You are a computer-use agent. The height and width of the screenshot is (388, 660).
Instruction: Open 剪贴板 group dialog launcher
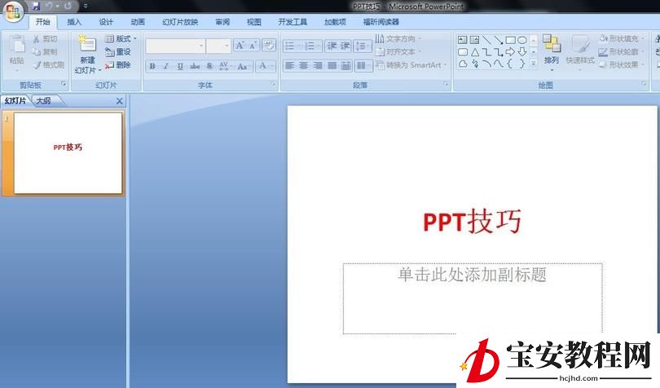click(64, 84)
